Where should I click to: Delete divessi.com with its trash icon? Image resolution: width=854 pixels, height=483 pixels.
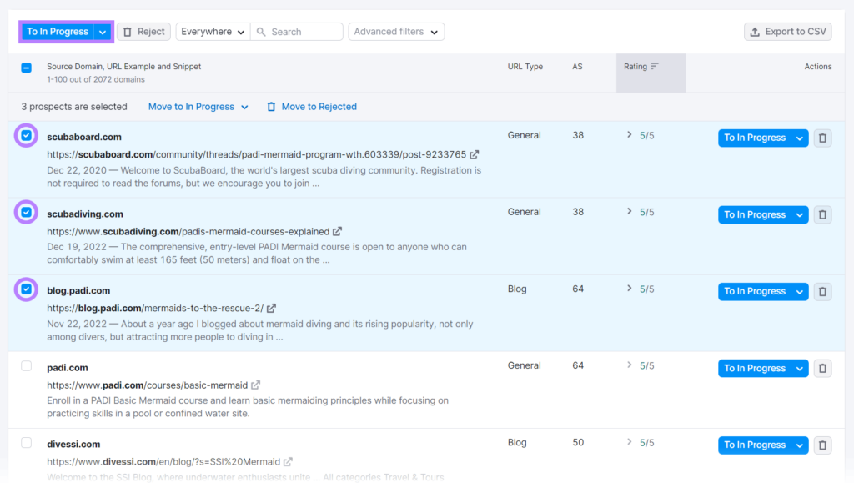(x=822, y=445)
